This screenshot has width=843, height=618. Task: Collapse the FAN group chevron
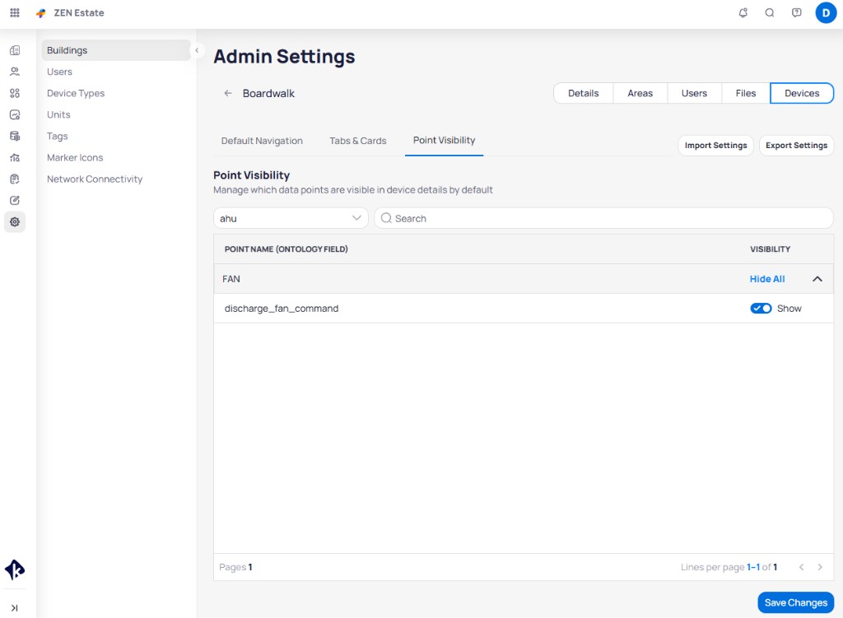pyautogui.click(x=817, y=278)
